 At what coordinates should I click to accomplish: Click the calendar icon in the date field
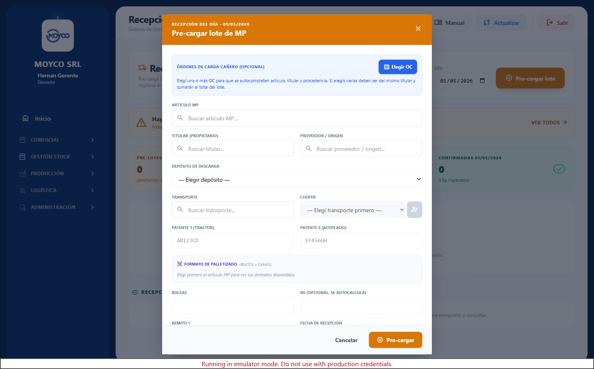pos(482,81)
